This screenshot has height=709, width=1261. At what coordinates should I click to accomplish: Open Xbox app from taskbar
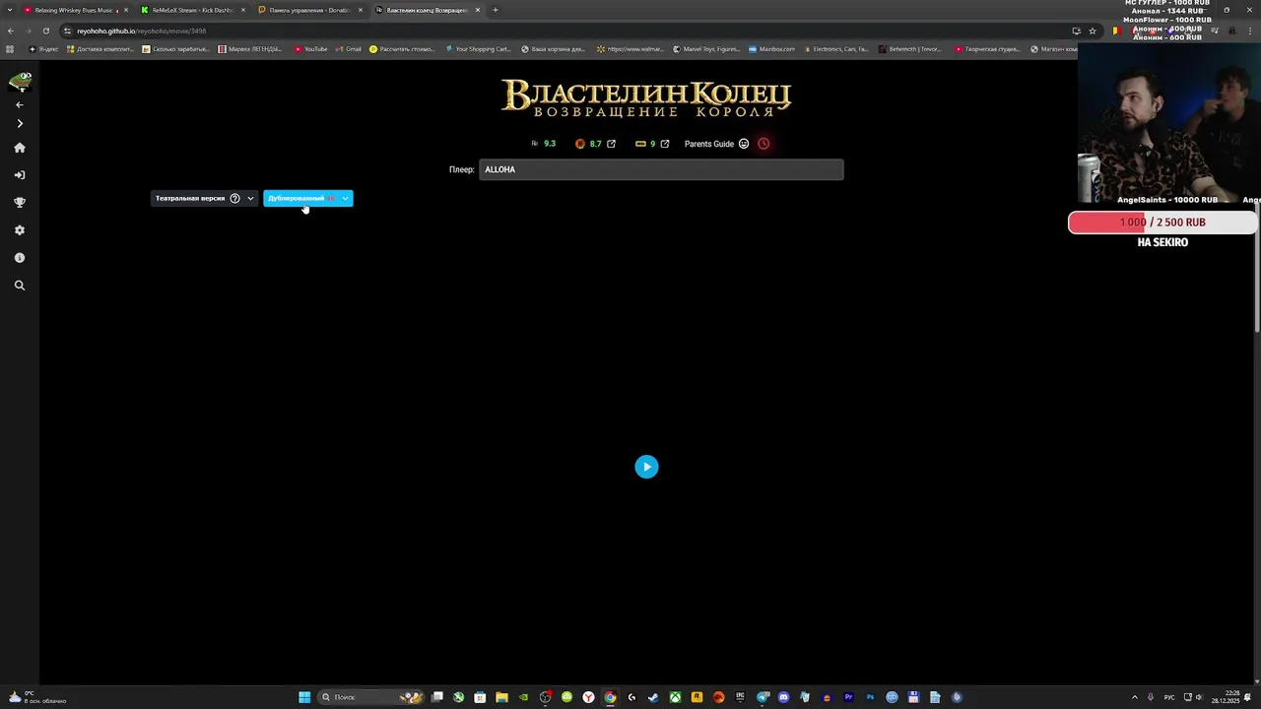tap(675, 697)
